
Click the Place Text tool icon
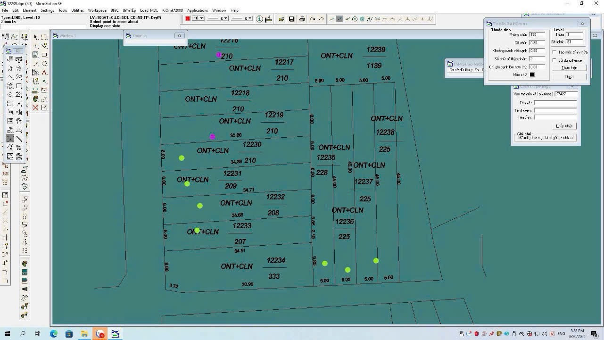pos(44,73)
